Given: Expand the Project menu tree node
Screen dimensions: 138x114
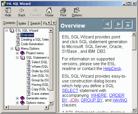Looking at the screenshot, I should click(17, 53).
